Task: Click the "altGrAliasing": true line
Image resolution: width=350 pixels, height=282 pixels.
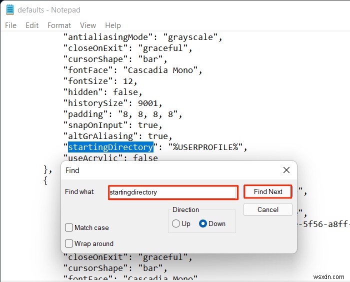Action: tap(118, 136)
